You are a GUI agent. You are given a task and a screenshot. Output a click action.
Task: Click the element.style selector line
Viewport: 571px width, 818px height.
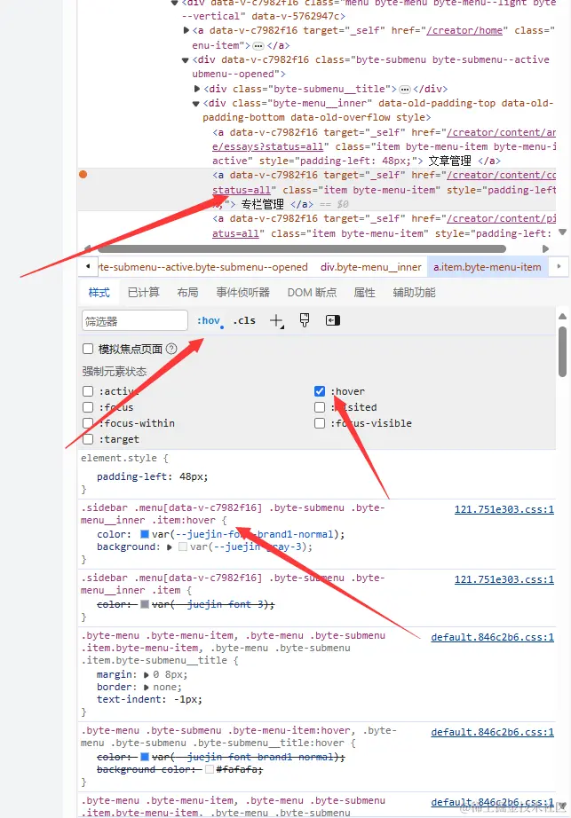click(x=124, y=458)
